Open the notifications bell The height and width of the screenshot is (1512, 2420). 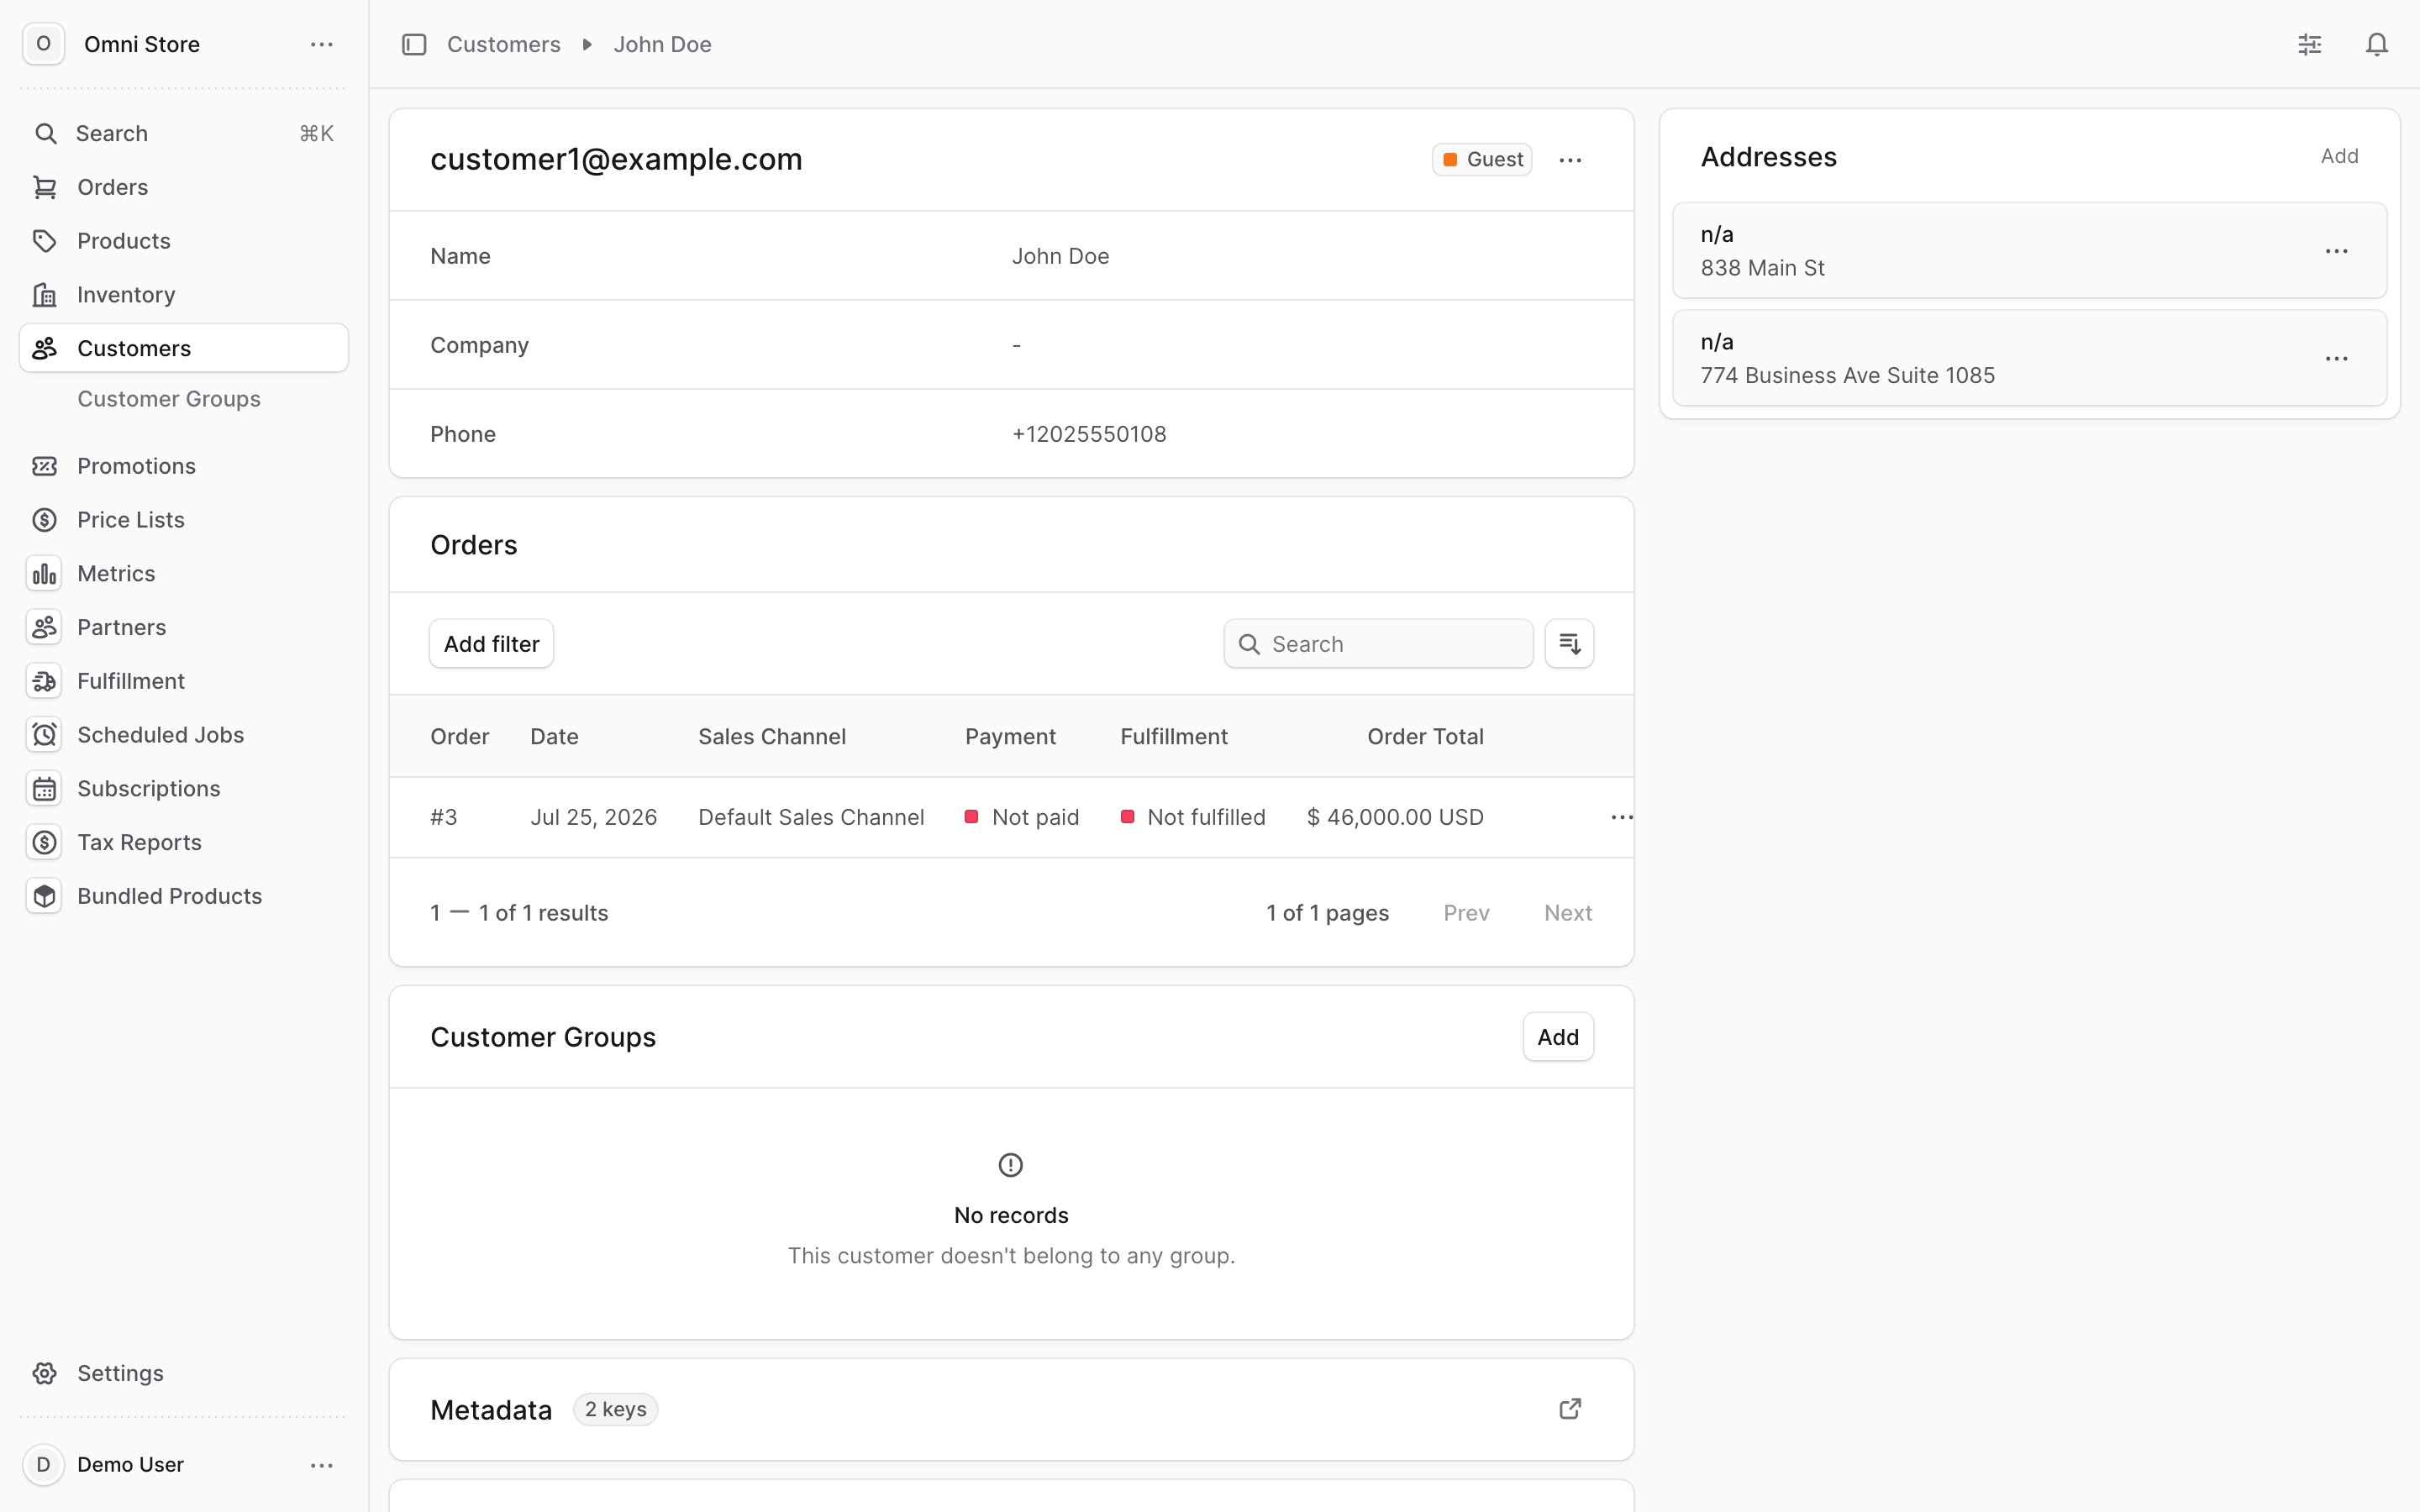tap(2376, 44)
